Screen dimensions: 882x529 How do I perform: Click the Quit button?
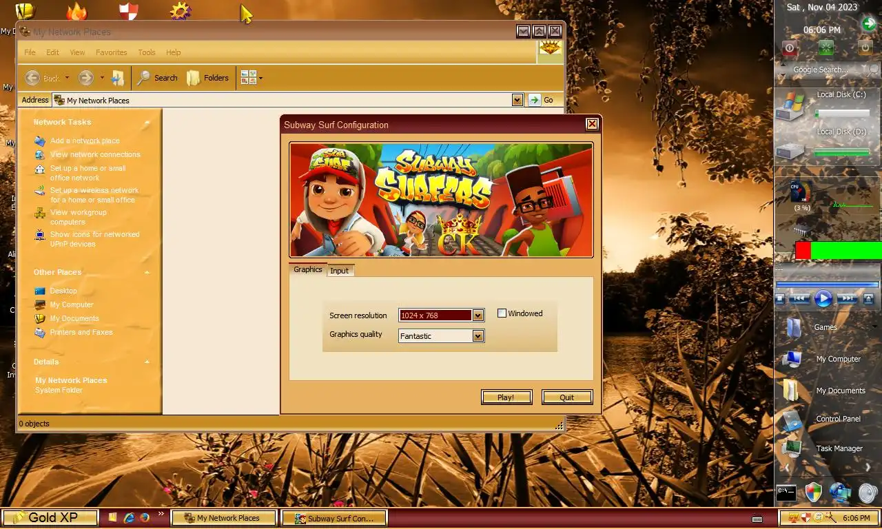[567, 397]
